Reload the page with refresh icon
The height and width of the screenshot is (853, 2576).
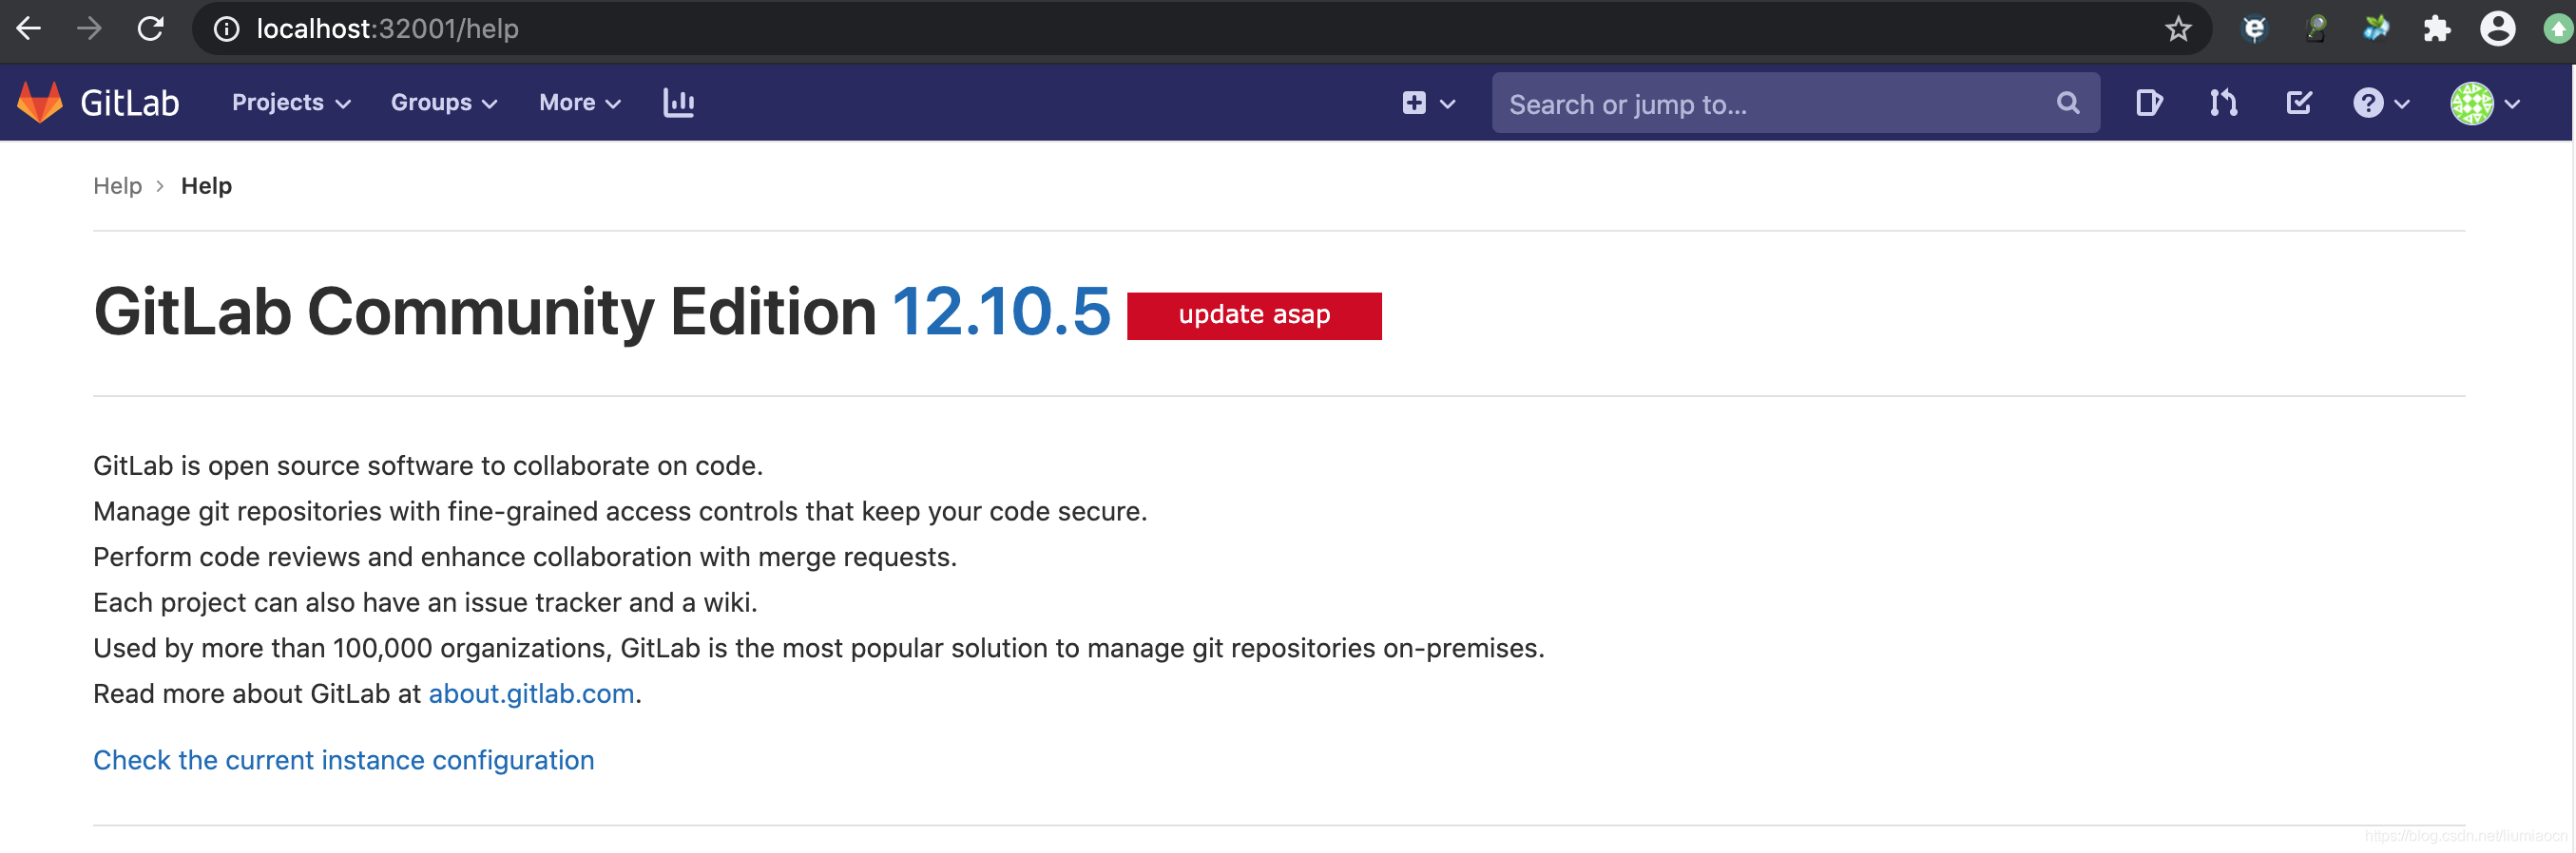[x=150, y=28]
